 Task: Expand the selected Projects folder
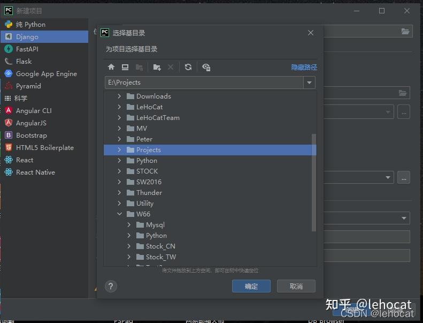pyautogui.click(x=119, y=150)
